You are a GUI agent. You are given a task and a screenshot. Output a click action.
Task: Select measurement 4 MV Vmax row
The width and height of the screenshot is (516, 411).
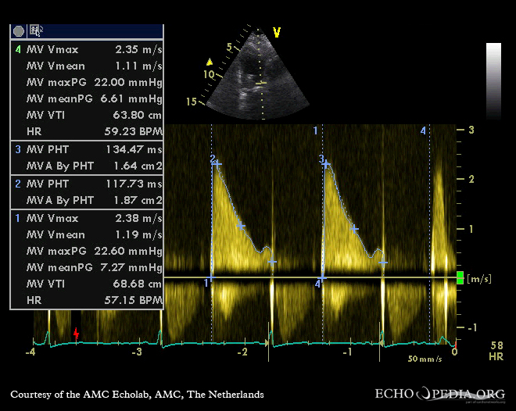click(86, 50)
